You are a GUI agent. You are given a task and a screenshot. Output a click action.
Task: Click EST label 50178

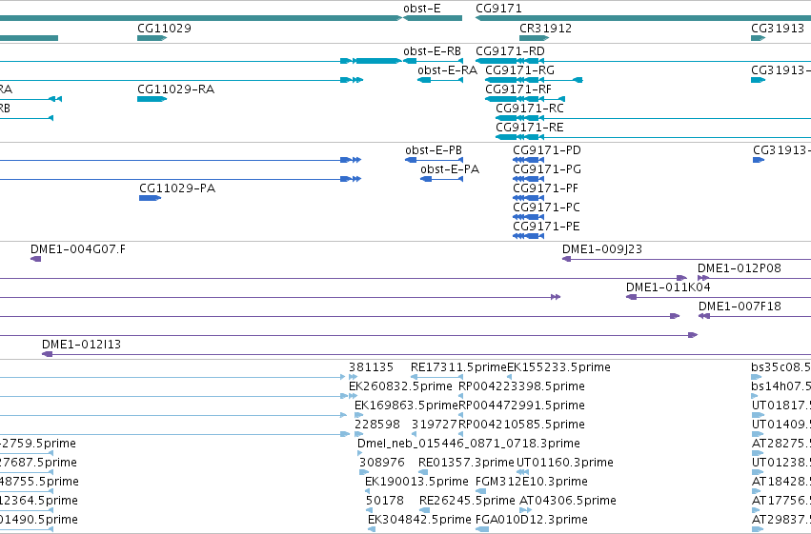coord(385,502)
